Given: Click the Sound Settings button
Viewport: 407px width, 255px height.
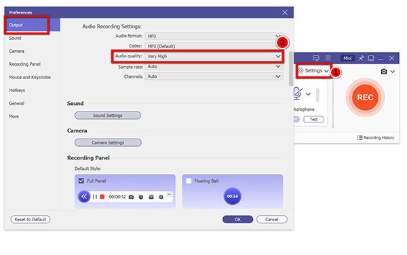Looking at the screenshot, I should pyautogui.click(x=108, y=116).
